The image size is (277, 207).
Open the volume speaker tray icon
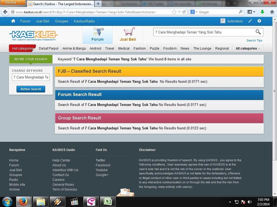point(249,202)
